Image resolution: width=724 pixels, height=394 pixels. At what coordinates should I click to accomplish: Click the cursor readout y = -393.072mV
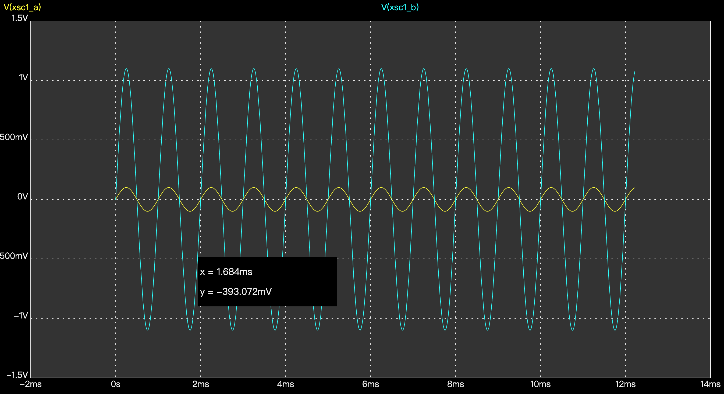236,292
